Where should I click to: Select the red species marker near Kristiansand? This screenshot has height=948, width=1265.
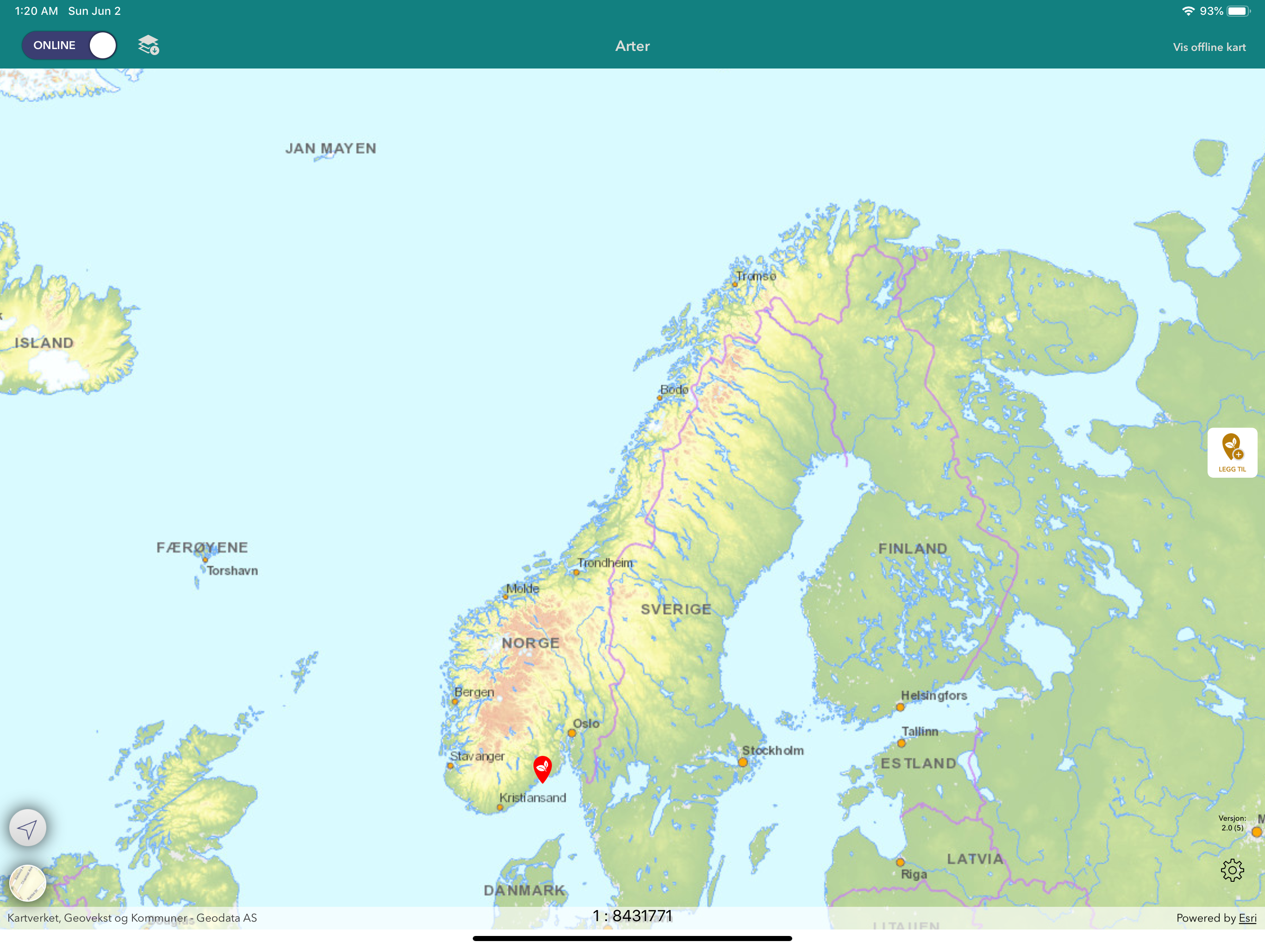point(542,769)
